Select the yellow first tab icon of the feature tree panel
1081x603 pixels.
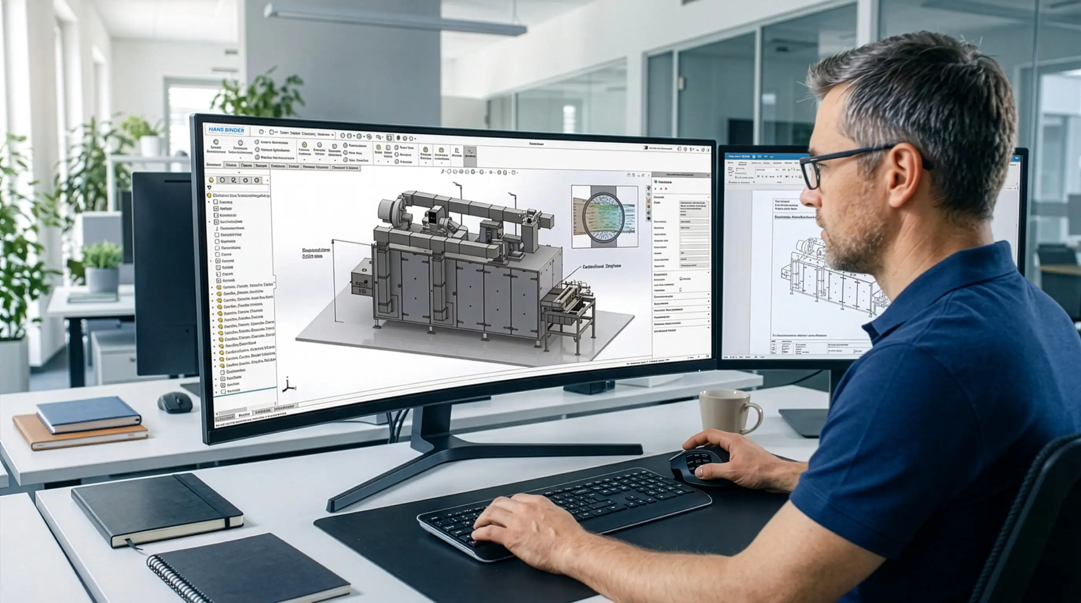pos(211,180)
